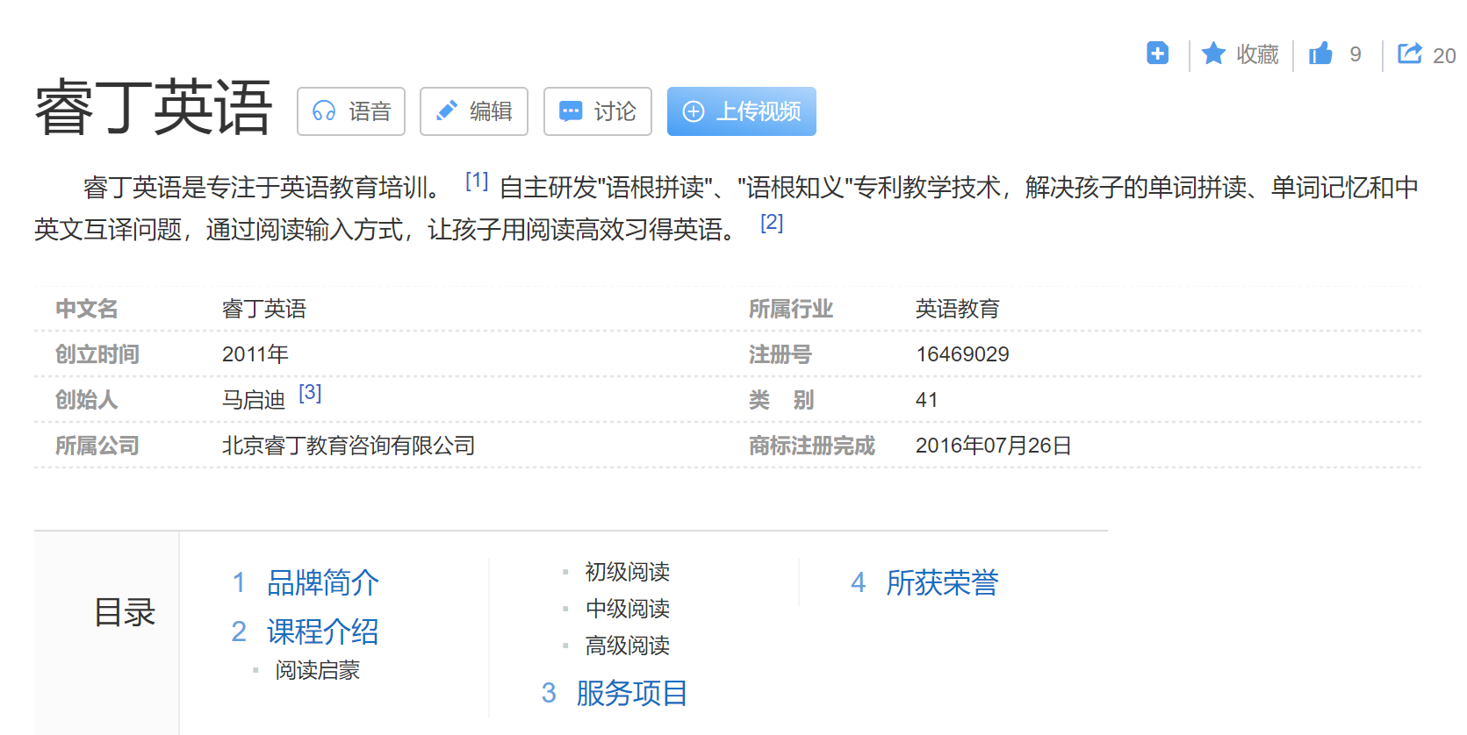The image size is (1467, 735).
Task: Open reference [2] citation link
Action: tap(772, 223)
